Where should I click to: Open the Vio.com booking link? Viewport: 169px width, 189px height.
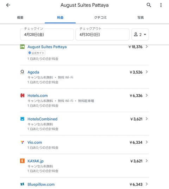[35, 142]
